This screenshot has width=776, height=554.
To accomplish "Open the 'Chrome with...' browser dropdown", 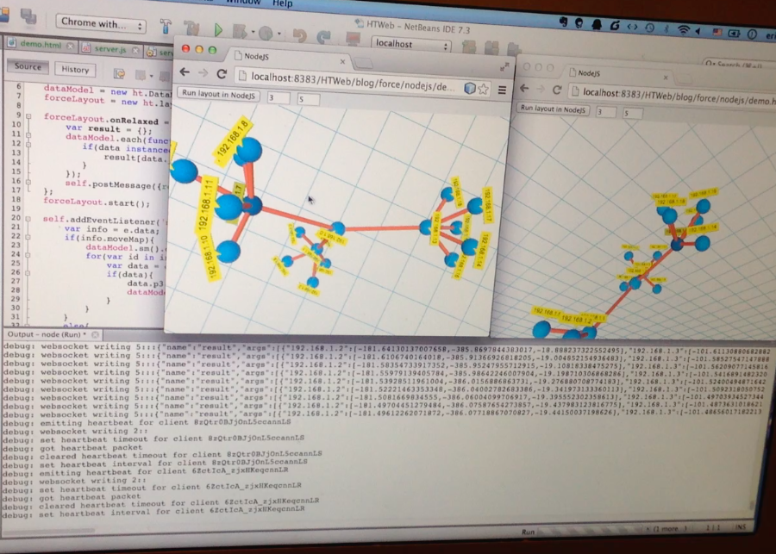I will 100,23.
